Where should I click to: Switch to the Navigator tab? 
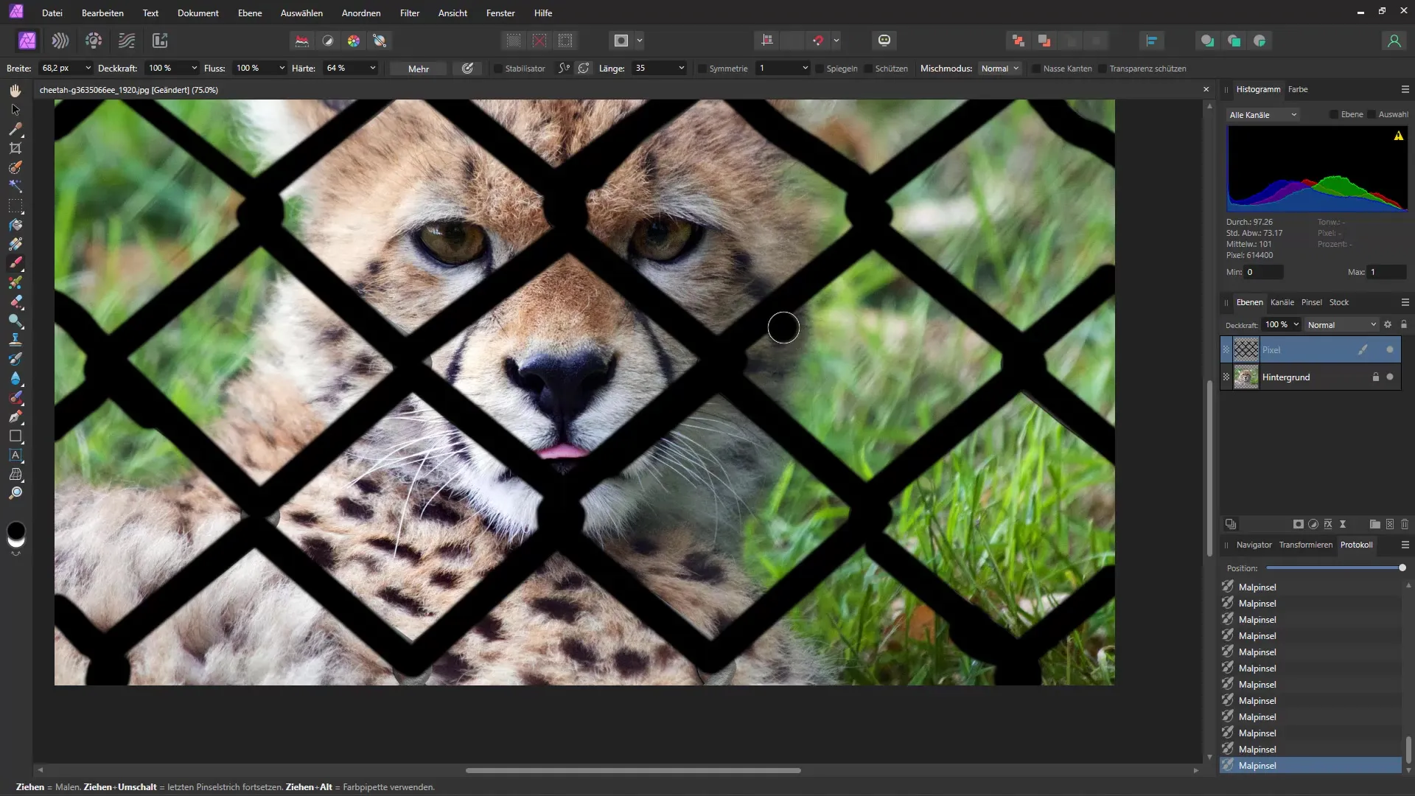[x=1254, y=545]
